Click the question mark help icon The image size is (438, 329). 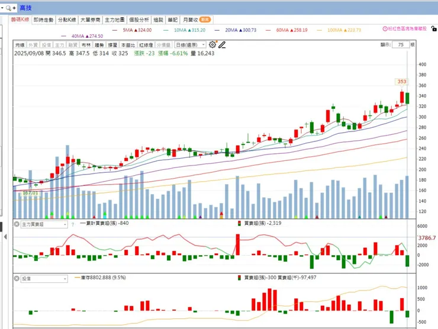pos(73,224)
